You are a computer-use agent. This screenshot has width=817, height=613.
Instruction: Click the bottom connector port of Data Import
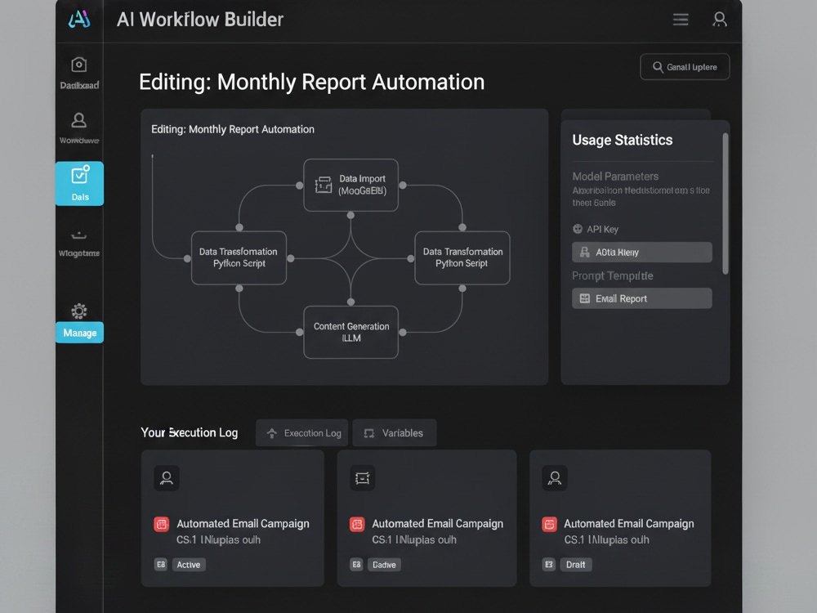(350, 215)
